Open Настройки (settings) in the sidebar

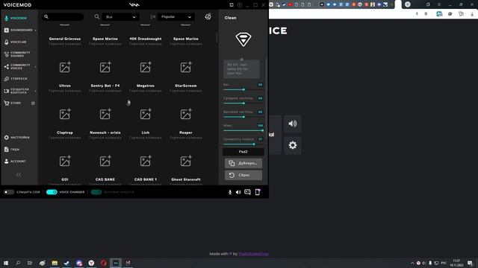[17, 137]
